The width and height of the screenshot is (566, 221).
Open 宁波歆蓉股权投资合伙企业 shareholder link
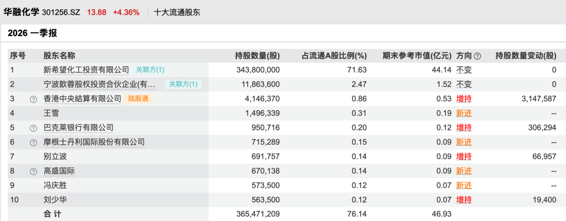coord(100,84)
